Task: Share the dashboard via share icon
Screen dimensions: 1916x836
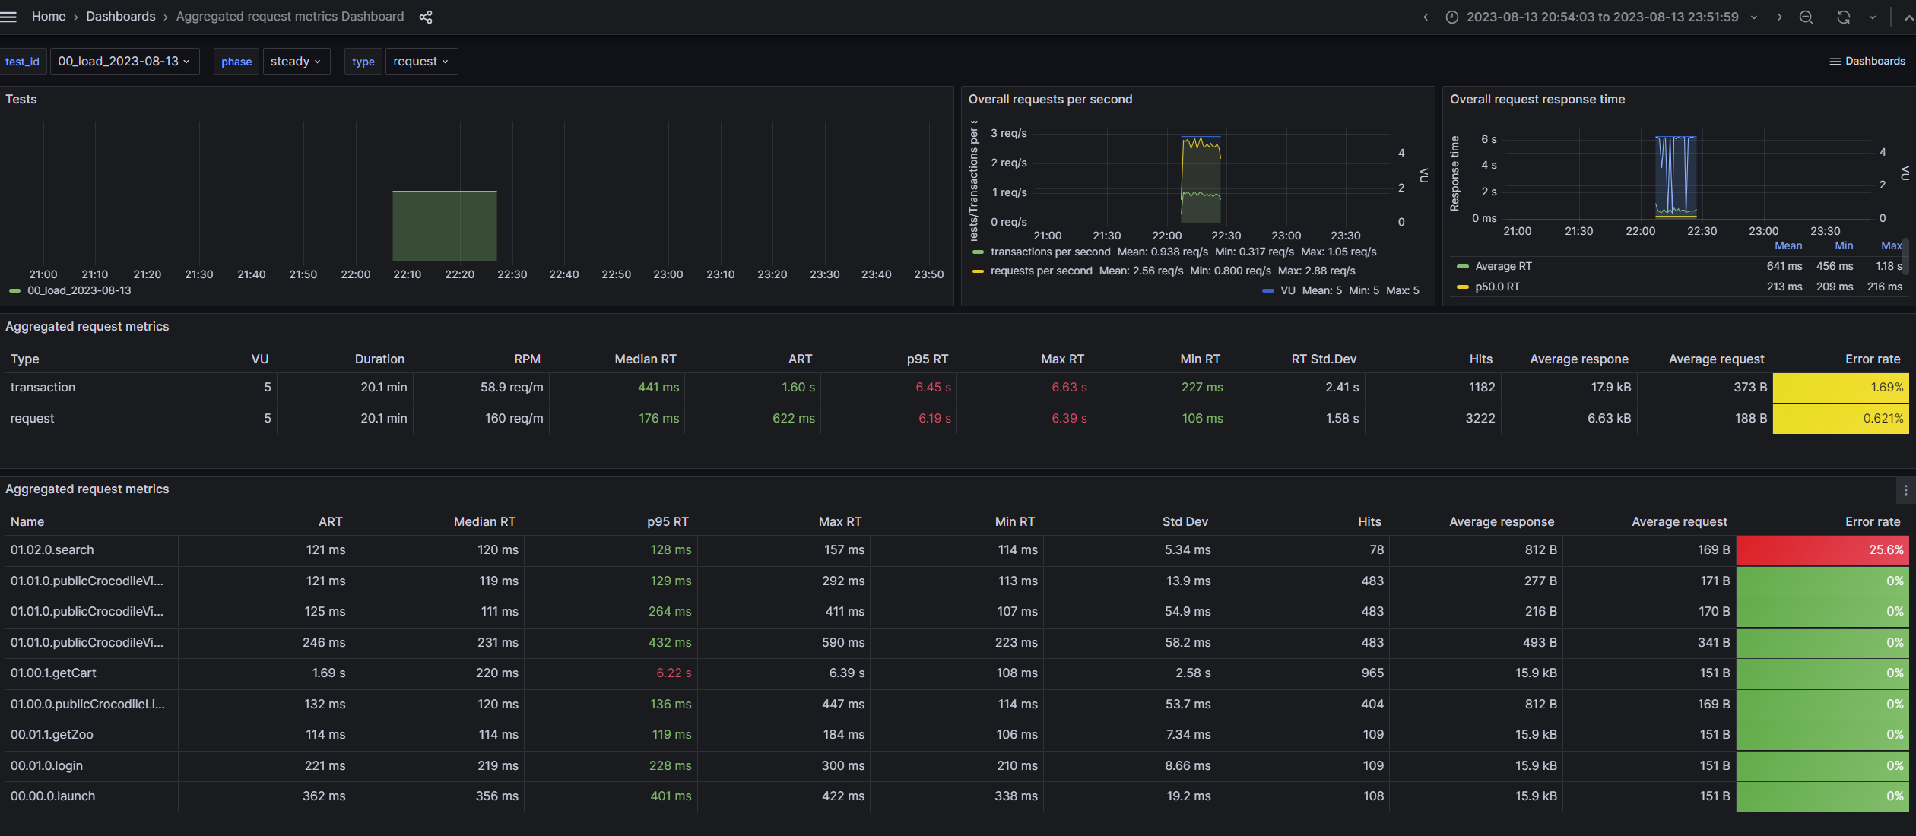Action: point(426,17)
